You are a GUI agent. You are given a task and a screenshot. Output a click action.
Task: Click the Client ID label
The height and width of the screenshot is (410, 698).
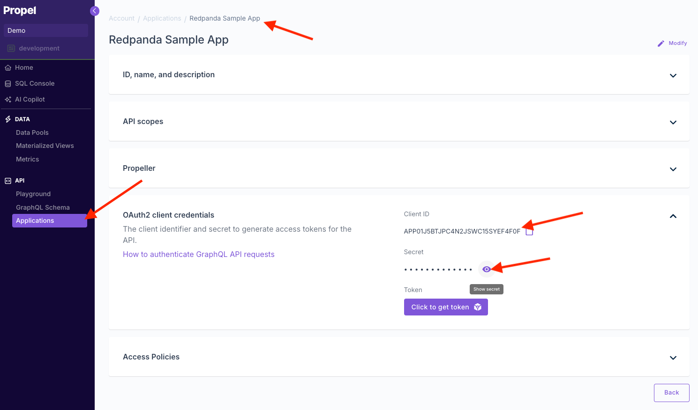click(x=416, y=214)
